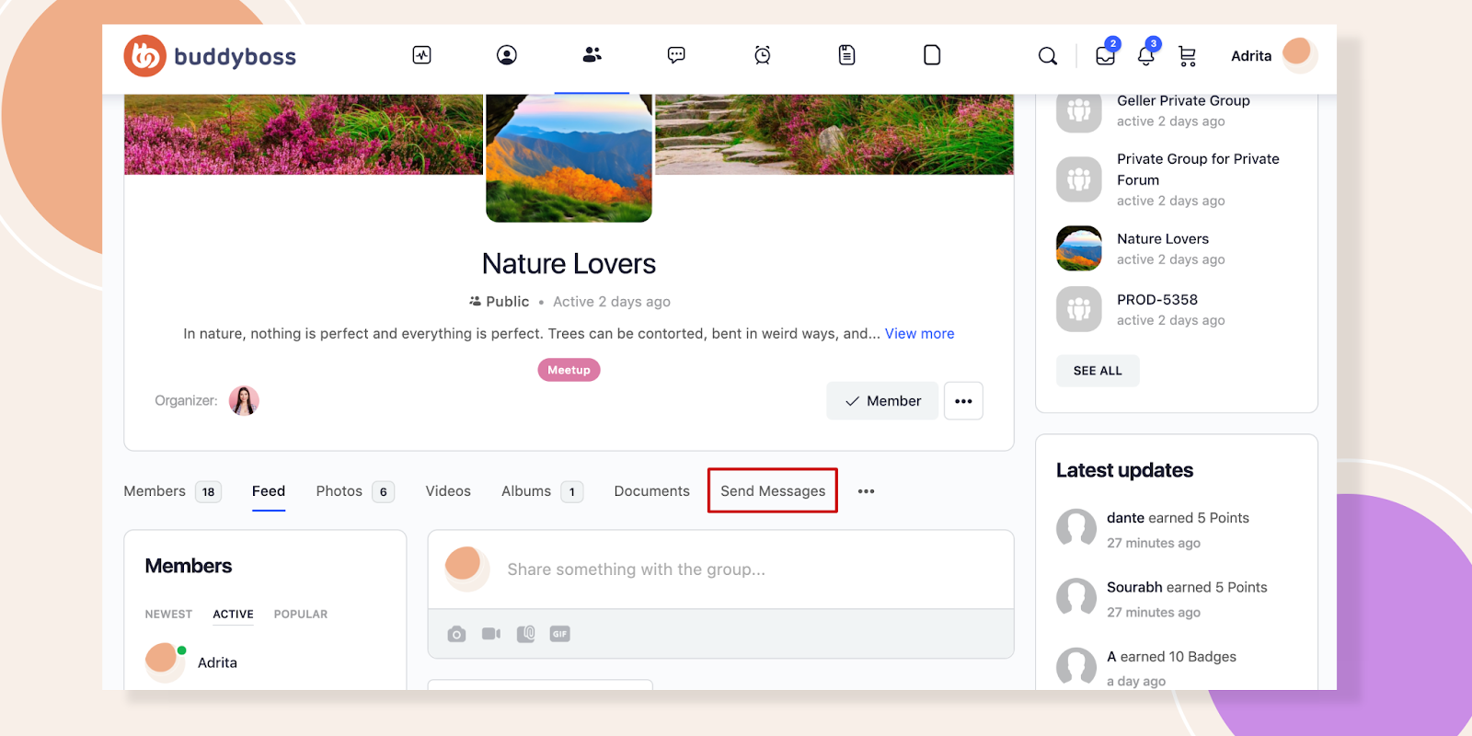Click the PROD-5358 group avatar icon
This screenshot has width=1472, height=736.
point(1079,309)
